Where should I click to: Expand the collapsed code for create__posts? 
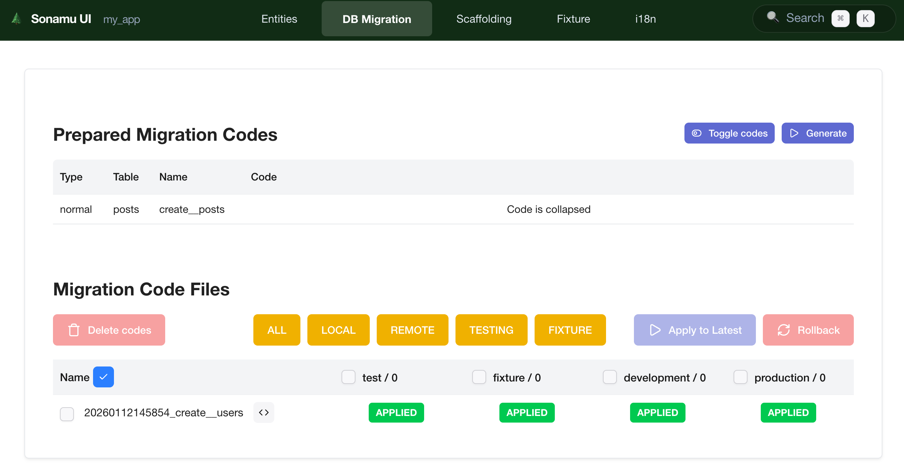click(x=548, y=209)
